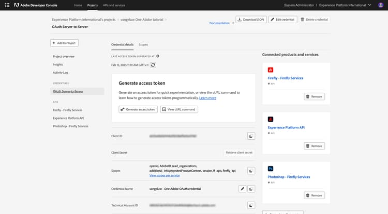Select OAuth Server-to-Server credential in sidebar

(77, 91)
